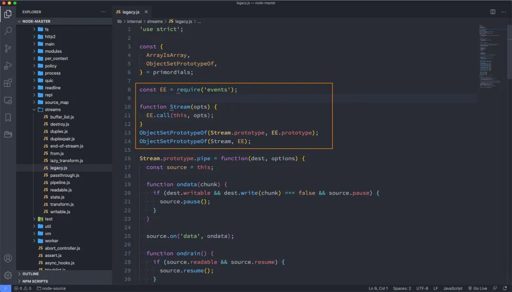Open Explorer Views and More Actions ellipsis
This screenshot has height=292, width=512.
point(103,12)
